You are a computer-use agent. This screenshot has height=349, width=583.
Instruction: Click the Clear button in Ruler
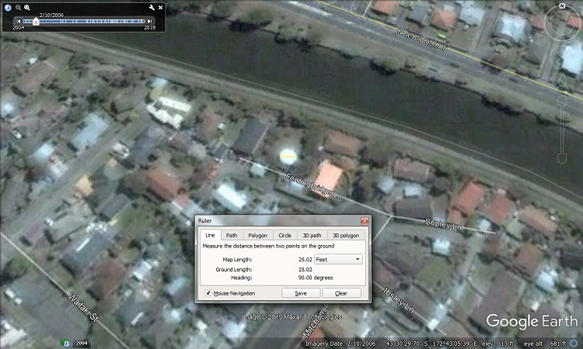coord(341,293)
